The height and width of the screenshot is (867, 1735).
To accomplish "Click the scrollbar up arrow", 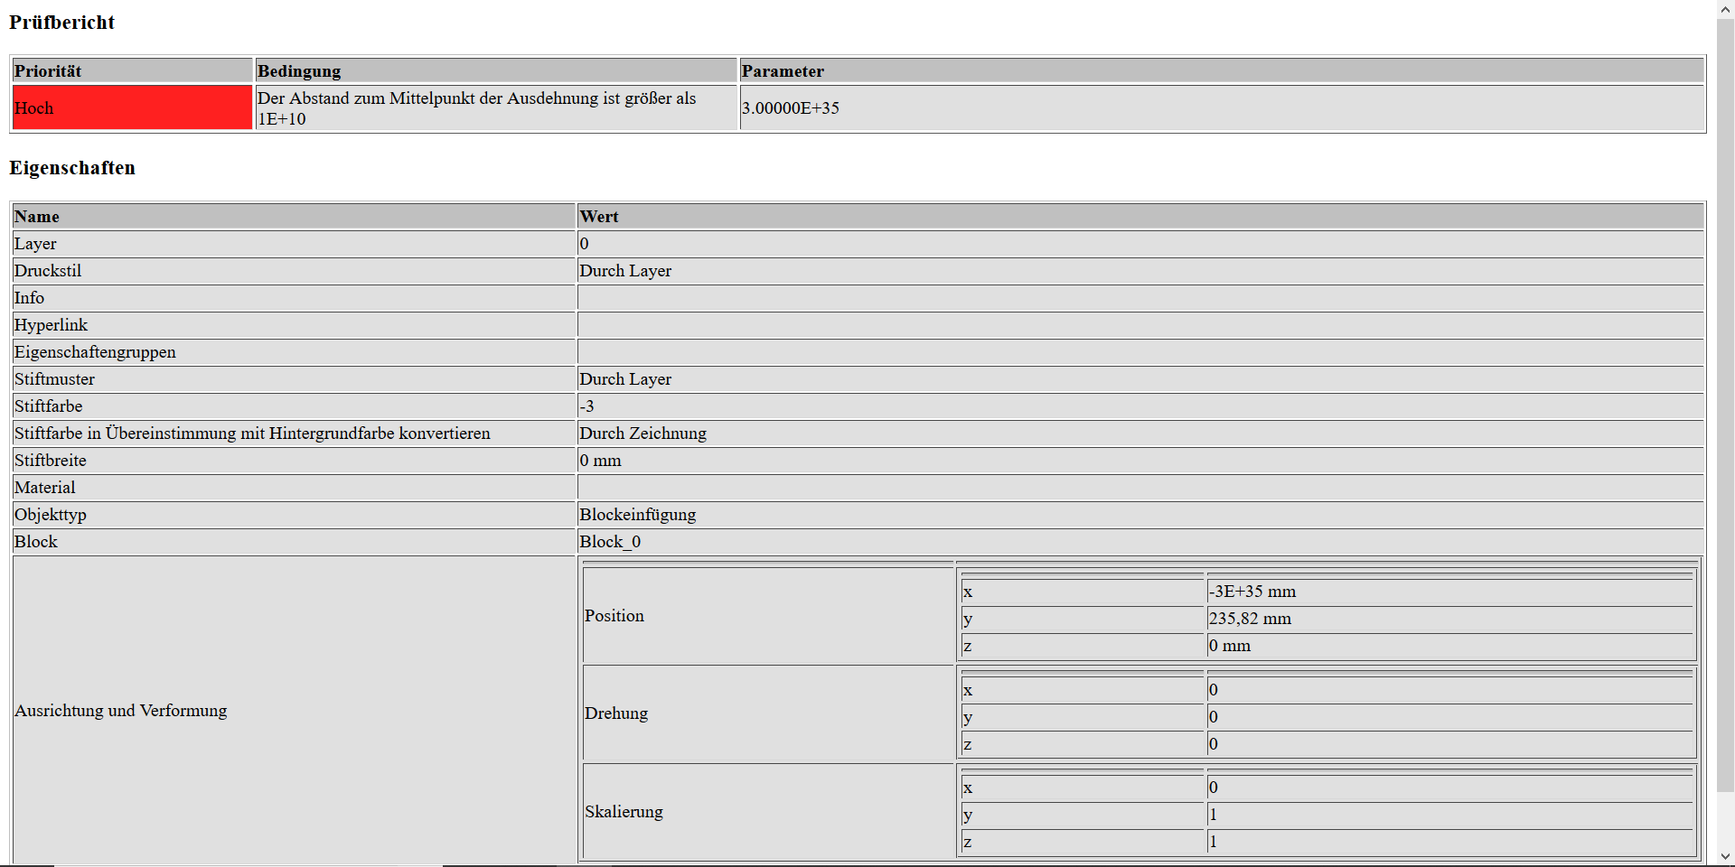I will point(1725,9).
